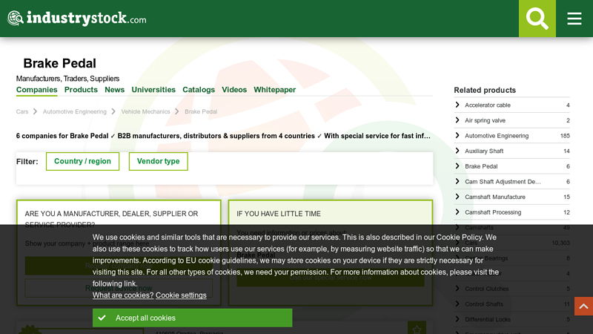The height and width of the screenshot is (334, 593).
Task: Click the scroll-to-top arrow button
Action: 583,306
